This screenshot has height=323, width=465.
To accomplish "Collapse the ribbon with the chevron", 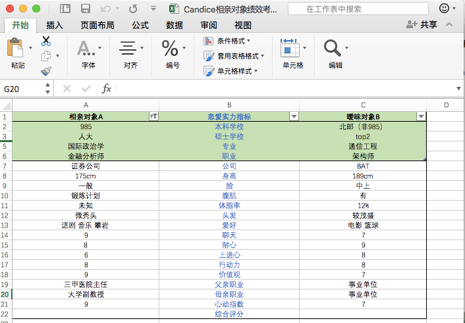I will tap(449, 24).
